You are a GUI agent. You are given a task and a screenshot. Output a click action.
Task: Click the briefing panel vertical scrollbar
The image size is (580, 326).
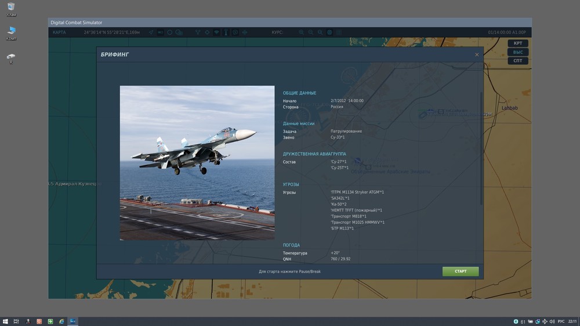[481, 148]
